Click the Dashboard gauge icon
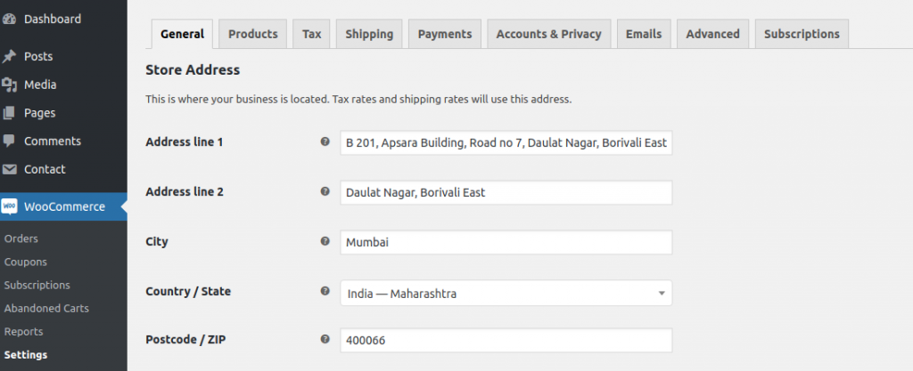The image size is (913, 371). (10, 19)
